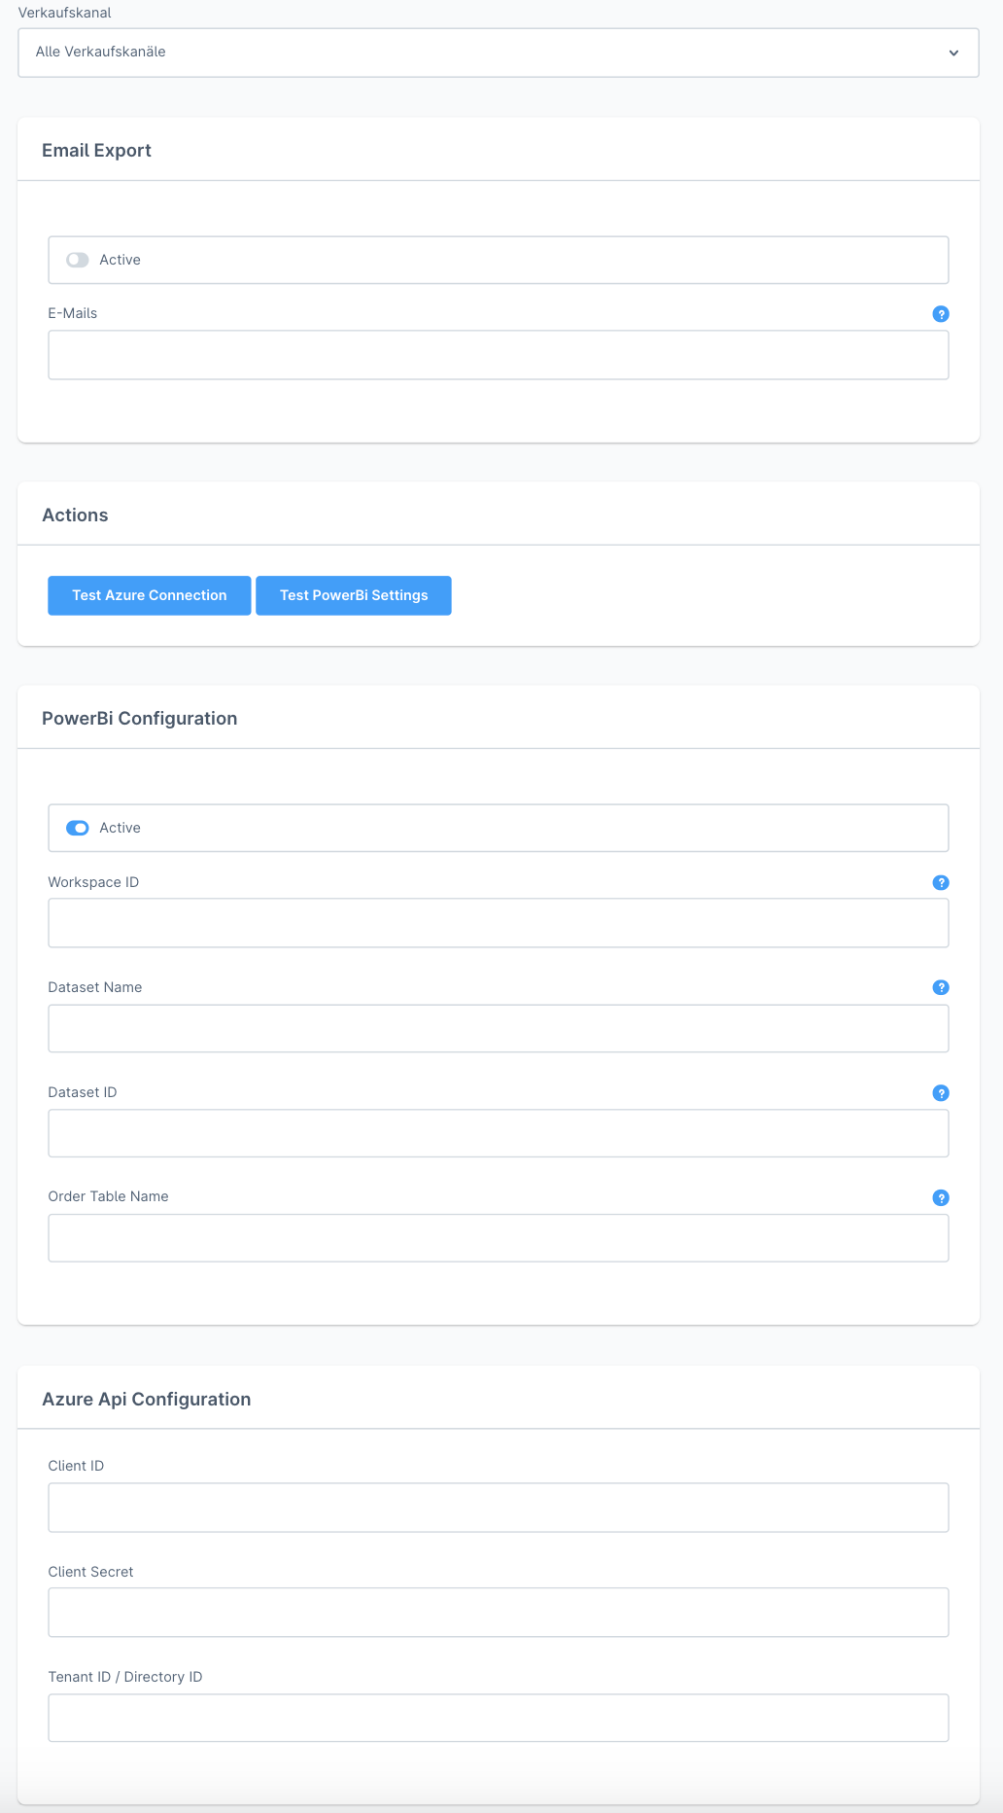Enable the Email Export Active toggle
This screenshot has height=1813, width=1003.
[78, 260]
